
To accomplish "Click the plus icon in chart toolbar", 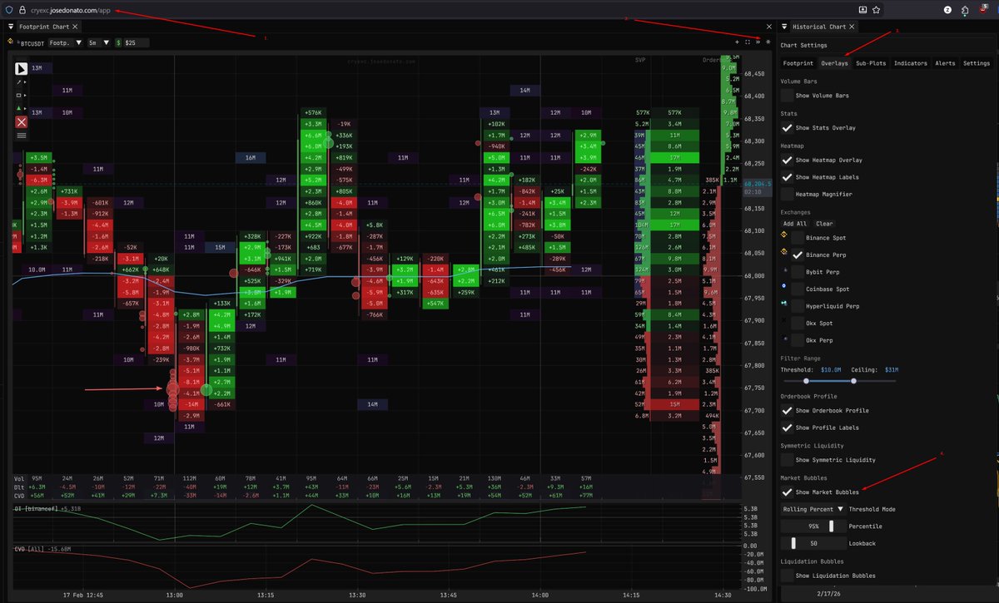I will click(737, 42).
